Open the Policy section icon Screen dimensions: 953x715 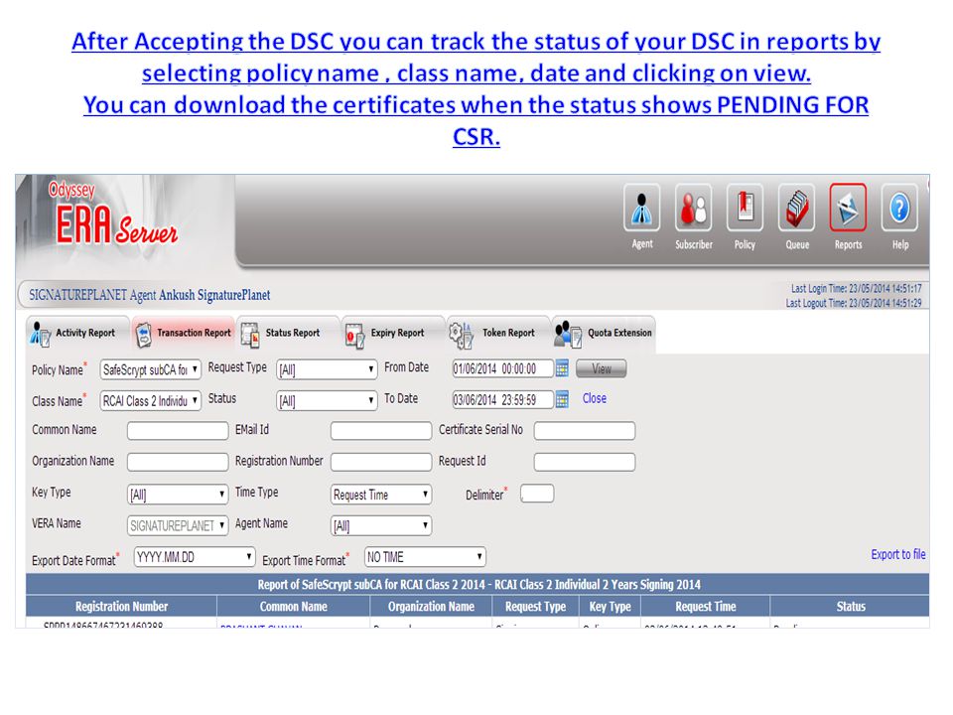[x=745, y=208]
